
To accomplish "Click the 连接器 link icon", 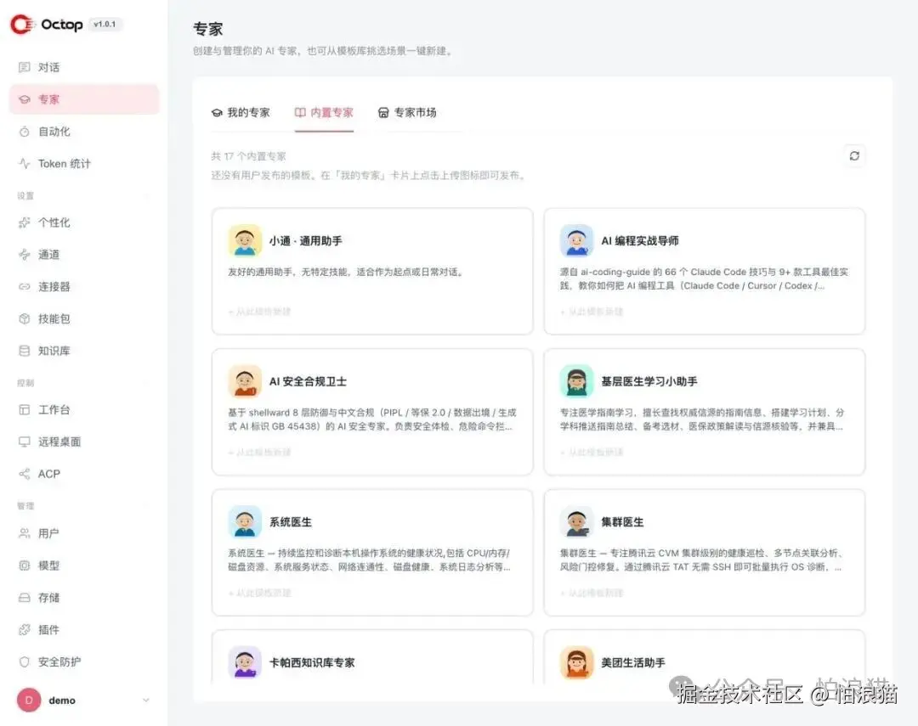I will (x=24, y=287).
